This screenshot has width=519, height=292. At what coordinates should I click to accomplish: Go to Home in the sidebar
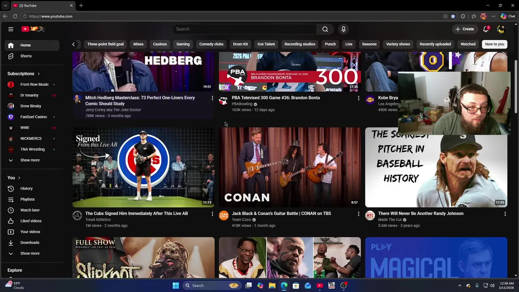pos(32,45)
